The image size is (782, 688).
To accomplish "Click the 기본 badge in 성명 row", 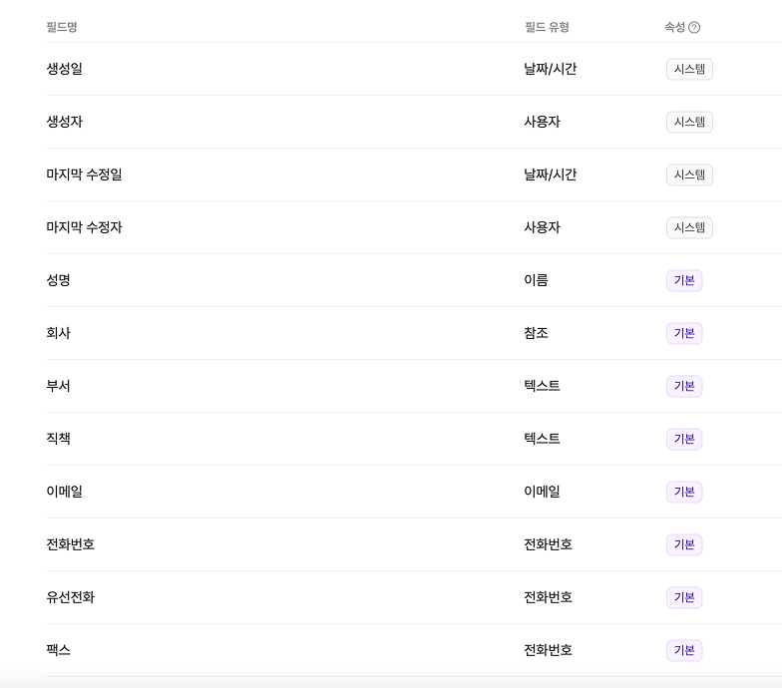I will [684, 280].
